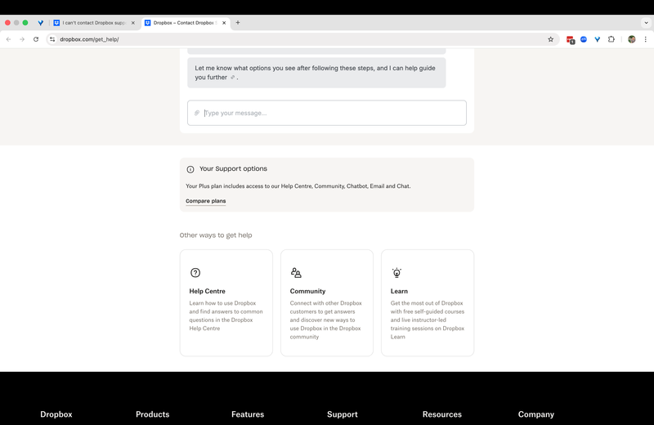Click the Help Centre question mark icon
Viewport: 654px width, 425px height.
[195, 273]
